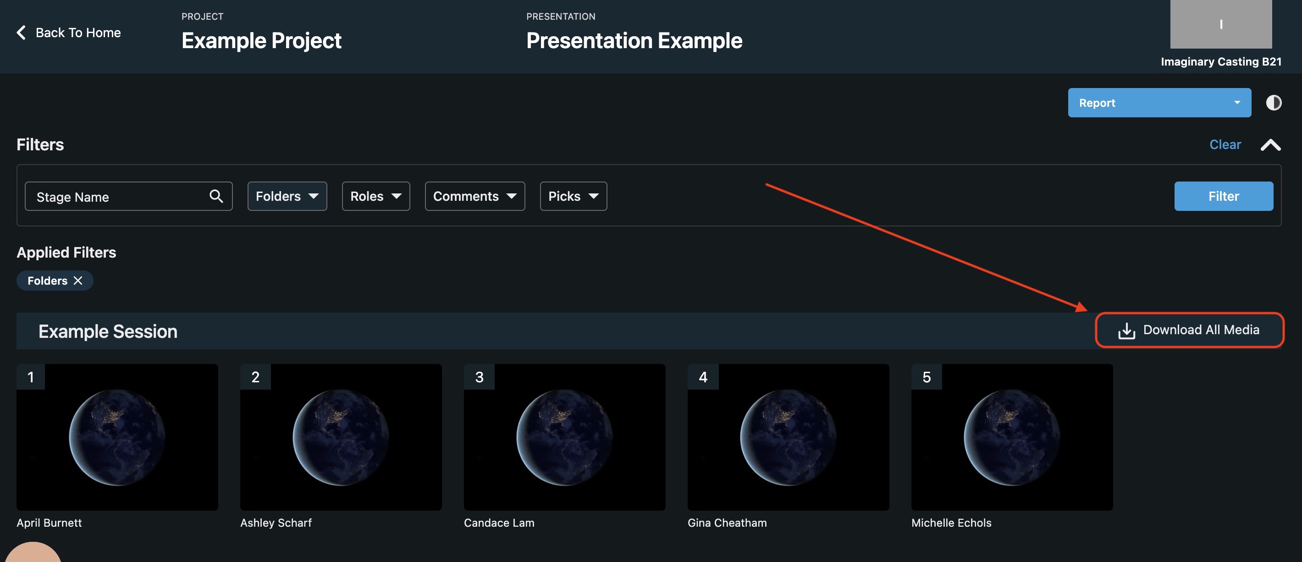Type in the Stage Name search field
The height and width of the screenshot is (562, 1302).
click(x=116, y=197)
